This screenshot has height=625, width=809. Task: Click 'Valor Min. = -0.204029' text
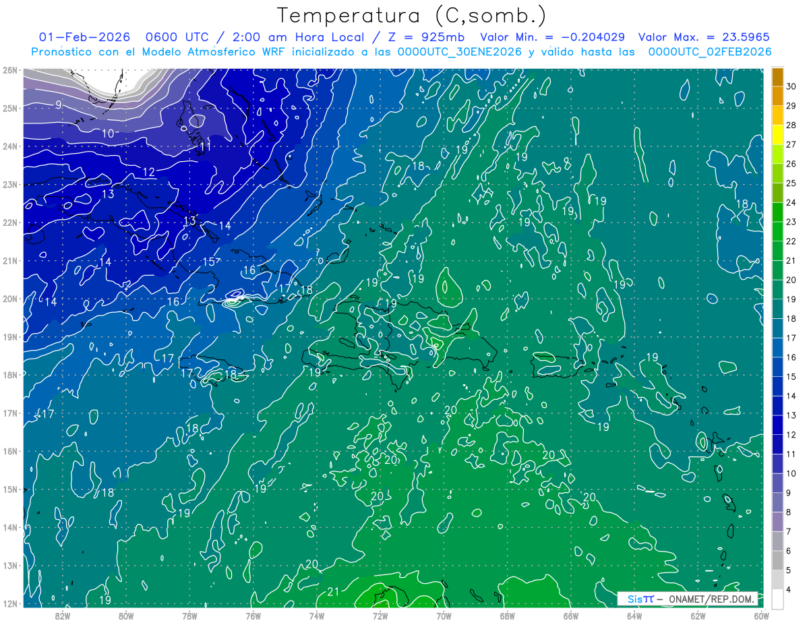click(x=551, y=37)
